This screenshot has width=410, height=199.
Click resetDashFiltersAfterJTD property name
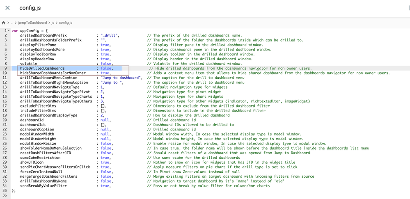[46, 153]
